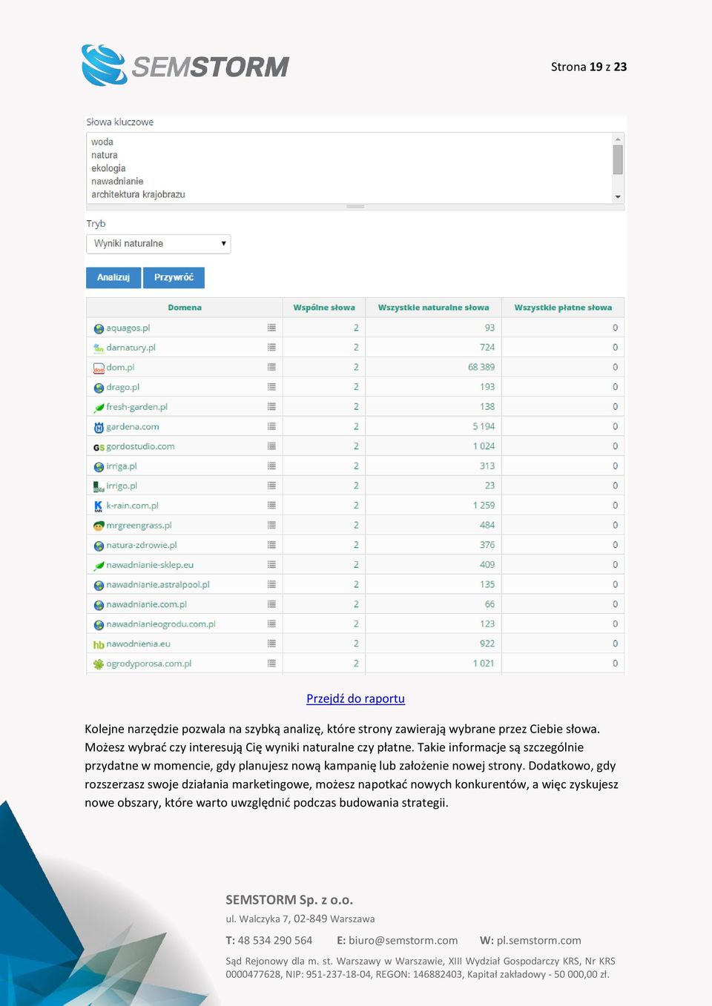Click keyword 'nawadnianie' in the list
The height and width of the screenshot is (1006, 712).
click(x=117, y=181)
